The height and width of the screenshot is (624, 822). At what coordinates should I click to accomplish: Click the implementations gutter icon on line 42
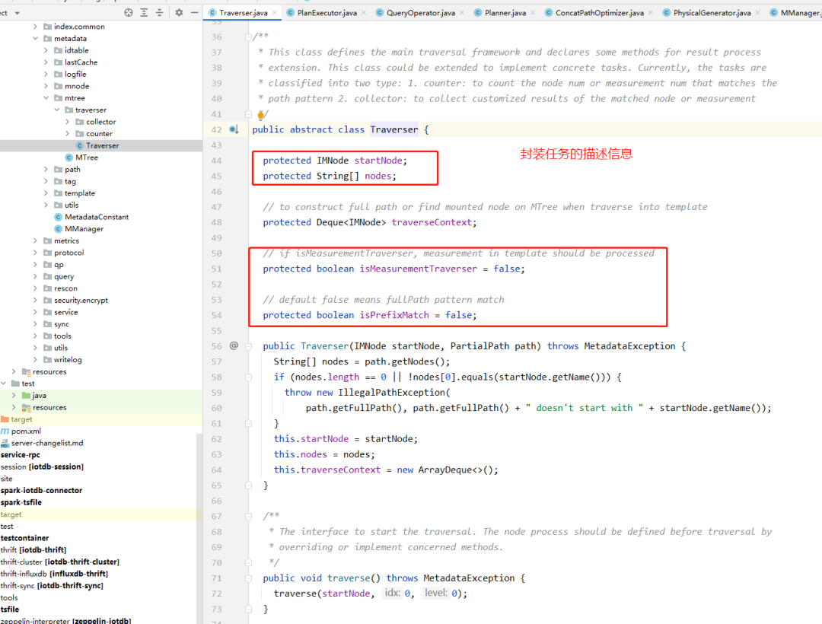234,129
